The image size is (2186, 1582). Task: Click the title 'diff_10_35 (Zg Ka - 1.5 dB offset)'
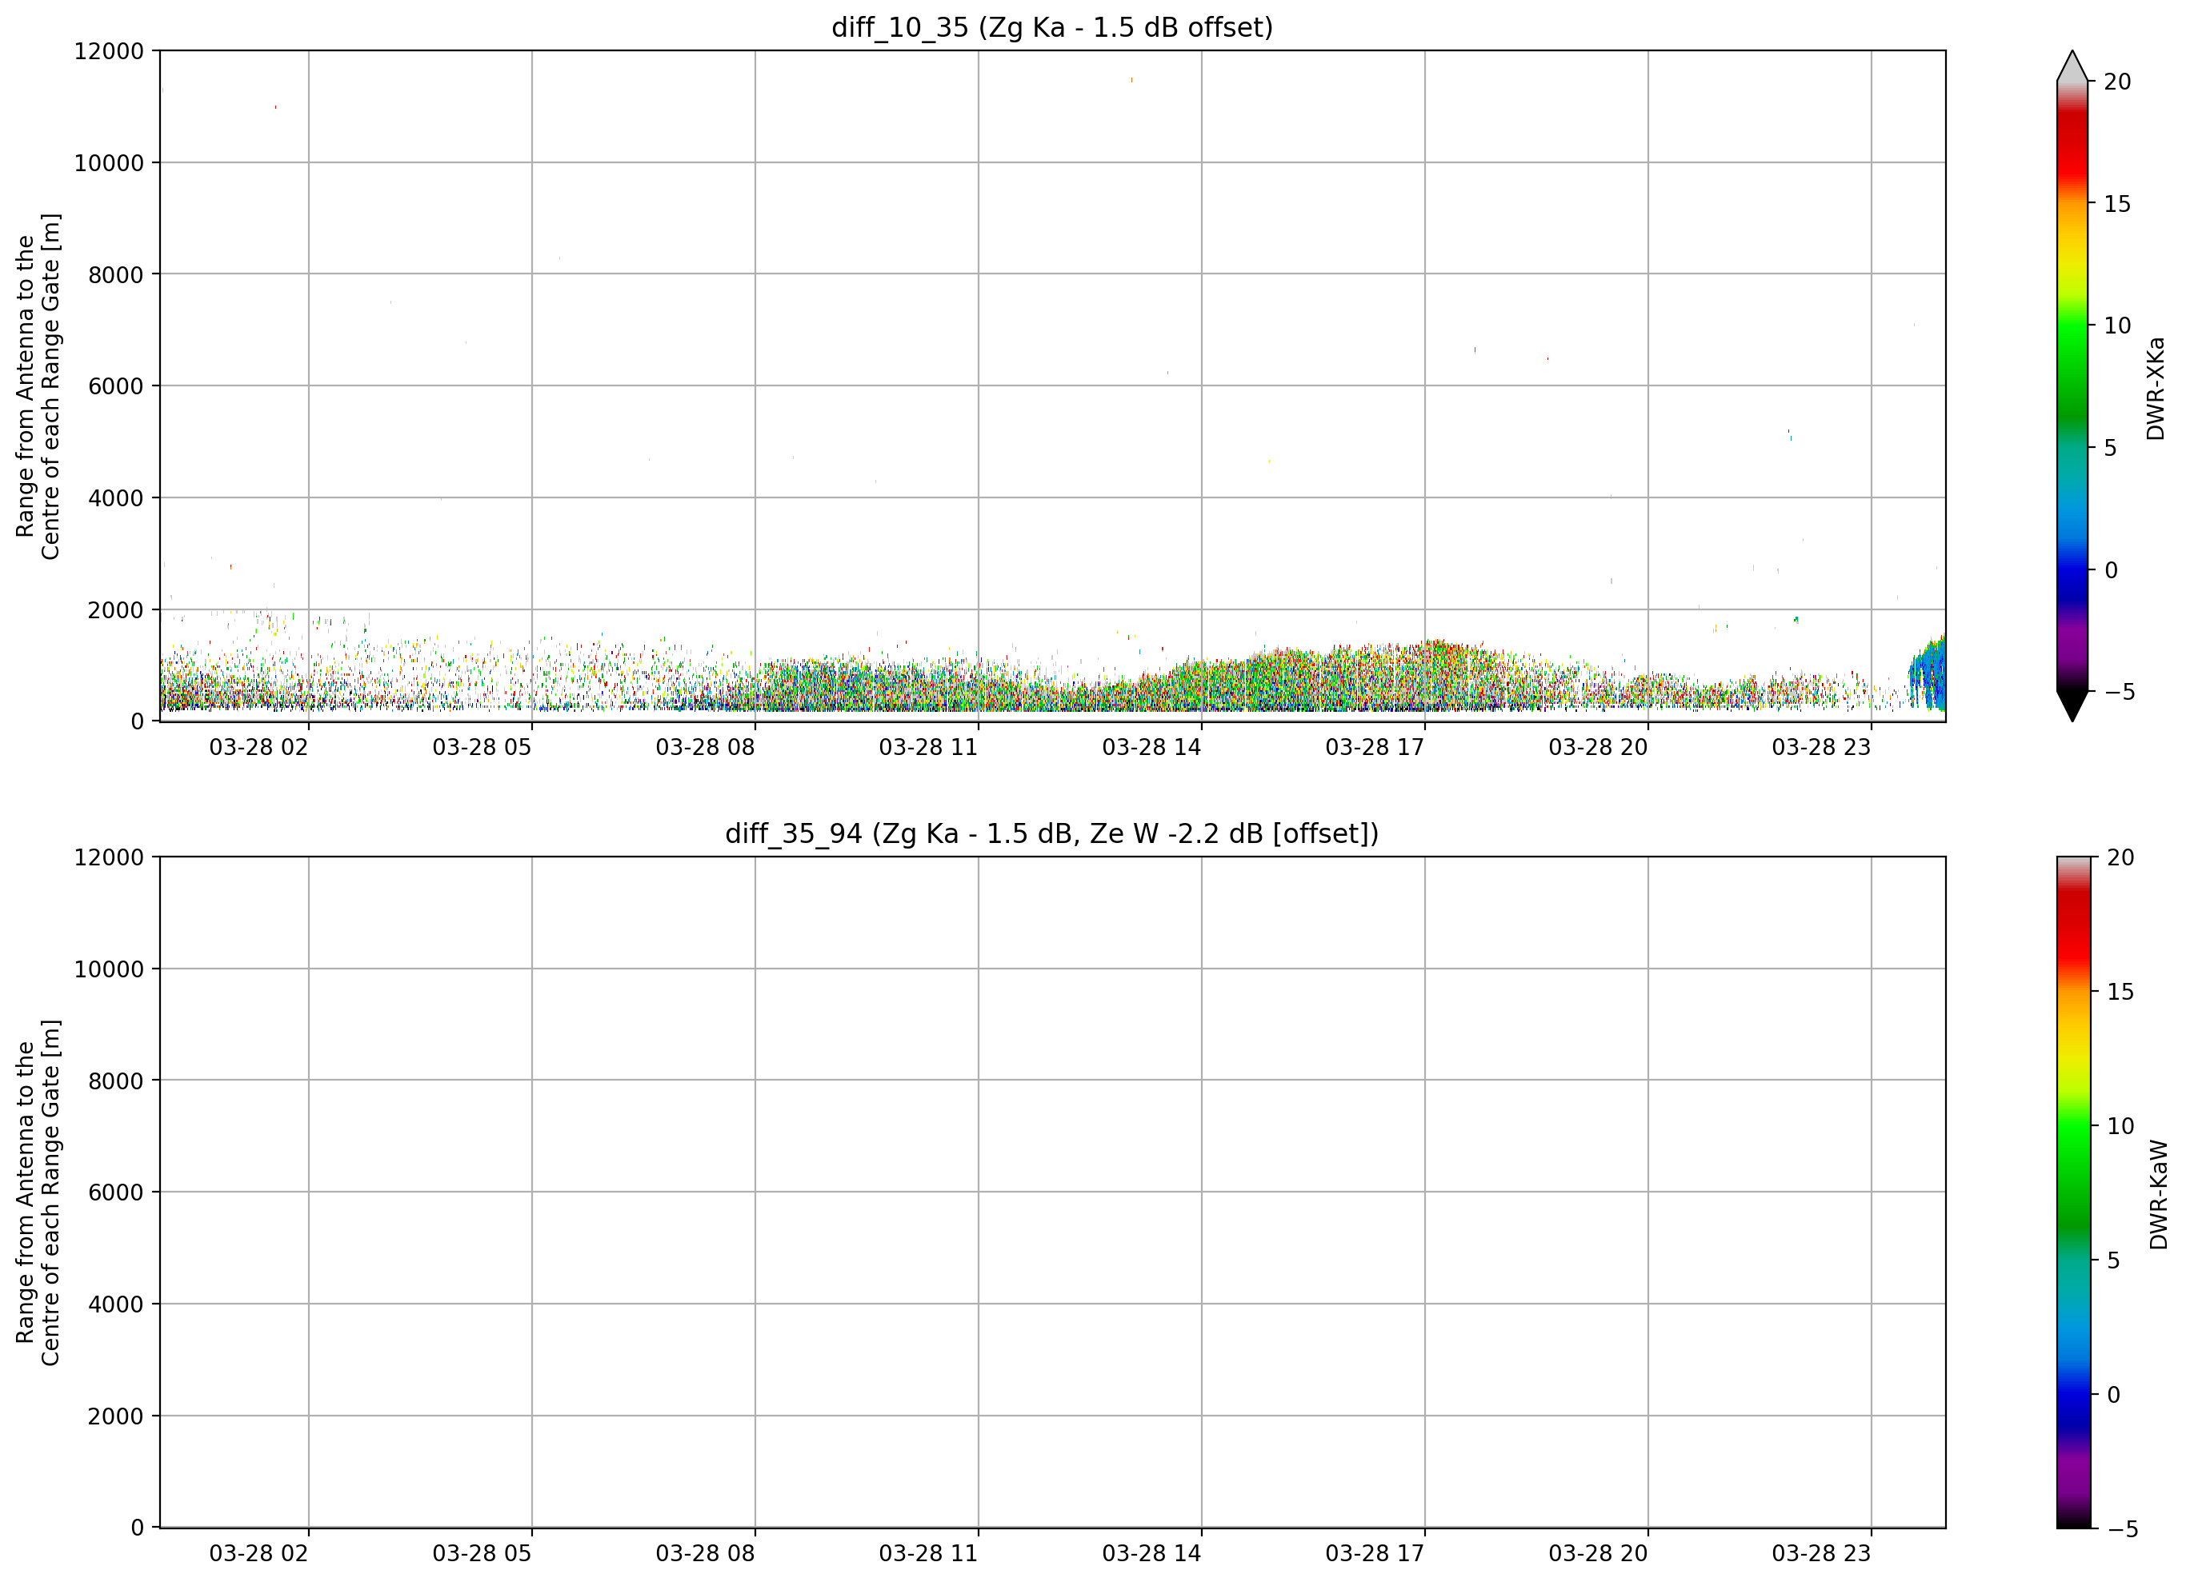(1052, 27)
